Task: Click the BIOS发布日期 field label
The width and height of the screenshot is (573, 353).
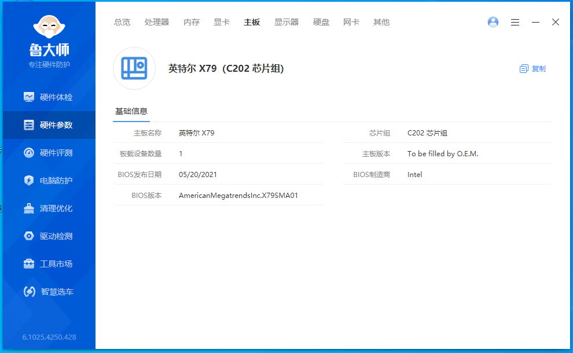Action: pos(139,175)
